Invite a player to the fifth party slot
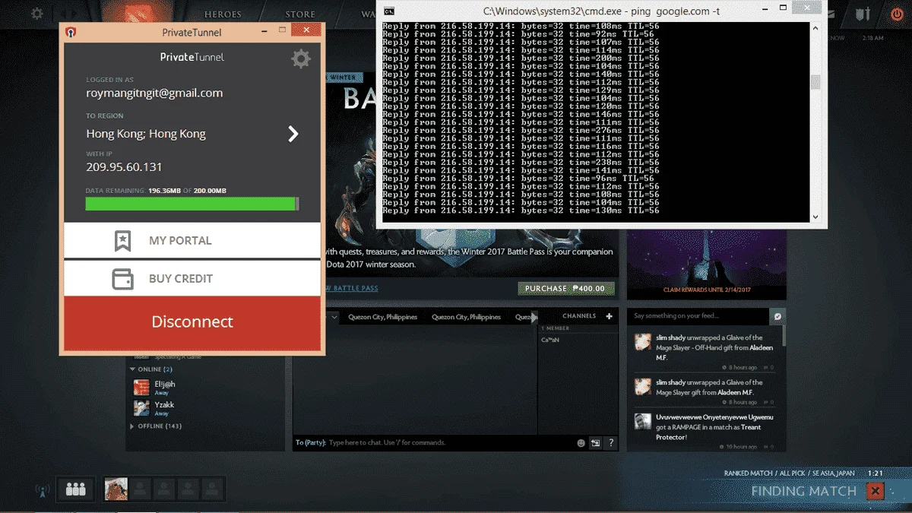The height and width of the screenshot is (513, 912). pyautogui.click(x=211, y=489)
